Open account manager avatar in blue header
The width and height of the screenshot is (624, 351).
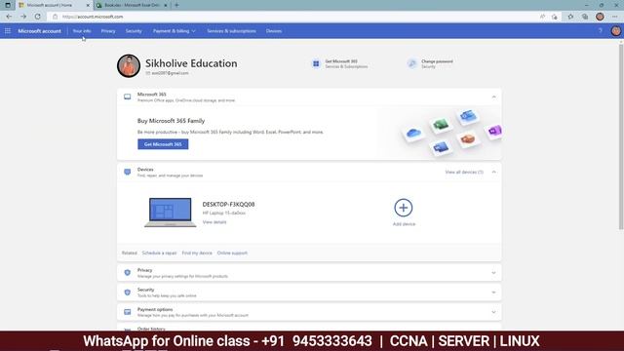615,30
